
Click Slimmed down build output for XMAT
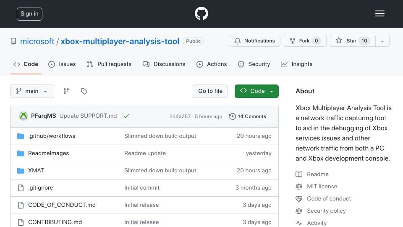point(160,170)
